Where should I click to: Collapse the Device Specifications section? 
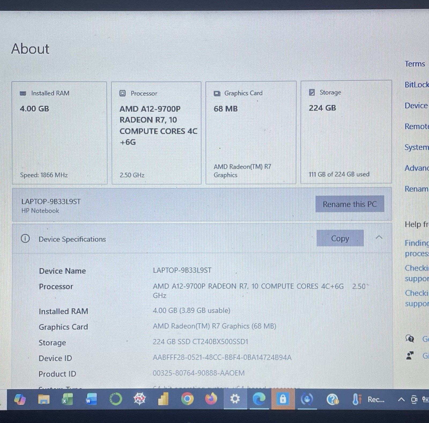tap(379, 237)
